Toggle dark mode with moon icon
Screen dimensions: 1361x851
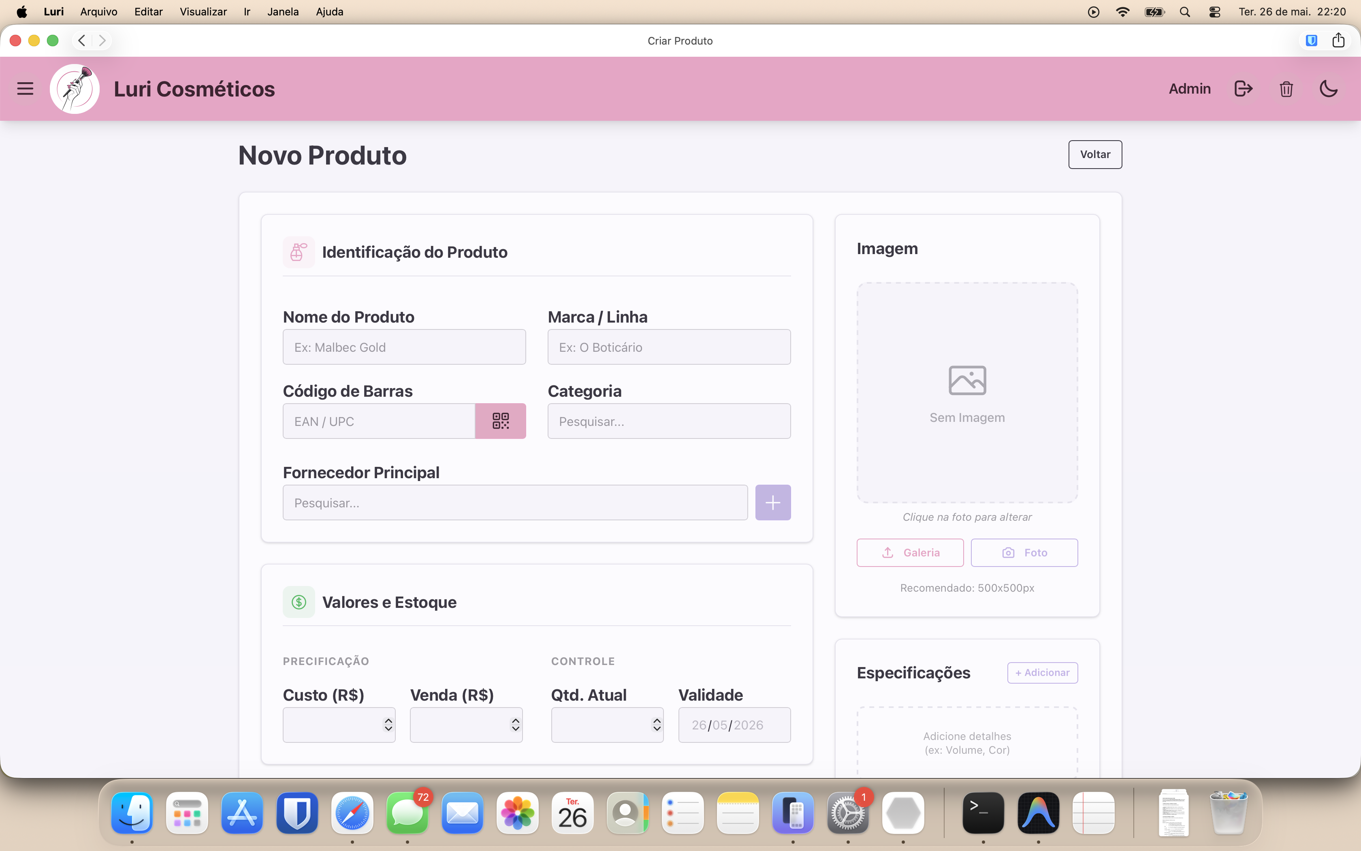(1329, 88)
